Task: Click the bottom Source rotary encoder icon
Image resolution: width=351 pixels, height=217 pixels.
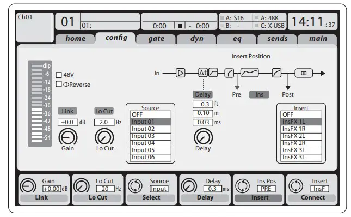Action: [135, 185]
